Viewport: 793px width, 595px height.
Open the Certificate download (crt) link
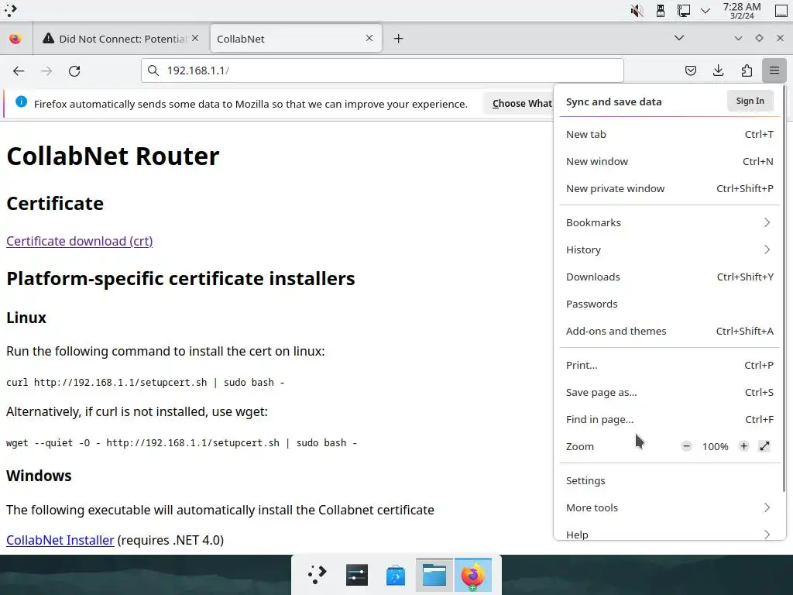click(x=80, y=241)
